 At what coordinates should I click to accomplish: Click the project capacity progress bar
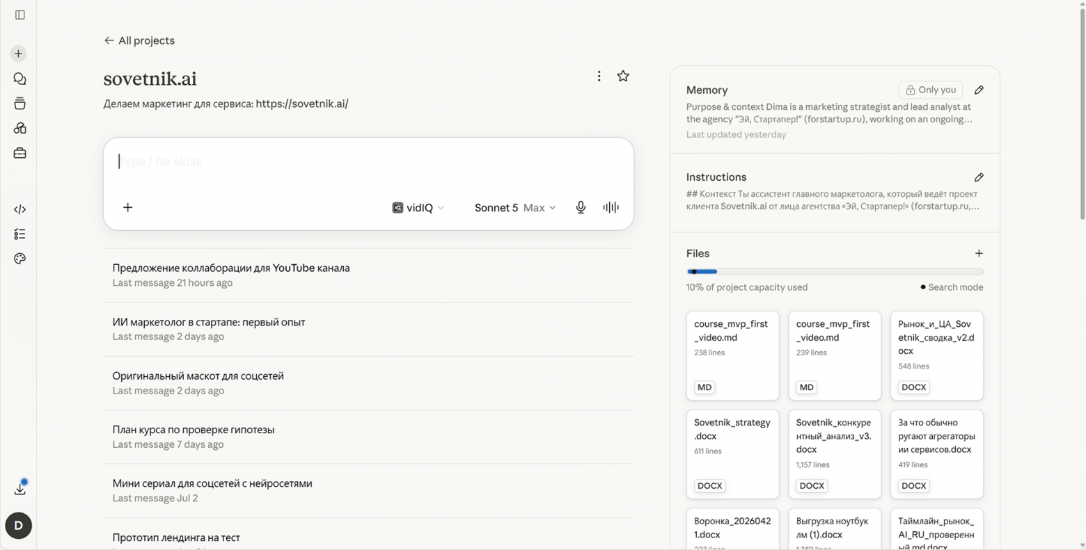835,272
